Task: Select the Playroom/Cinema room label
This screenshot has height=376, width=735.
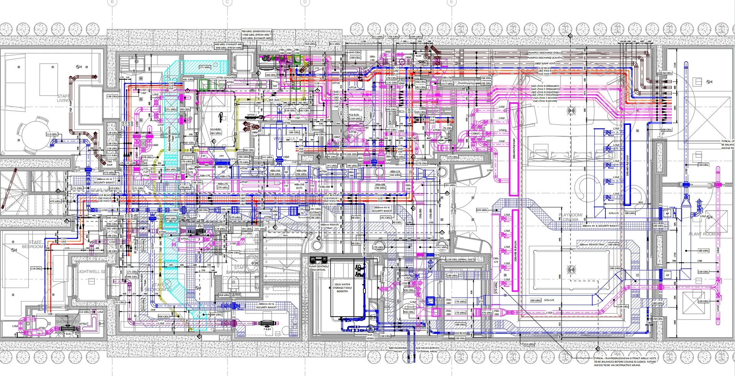Action: click(571, 217)
